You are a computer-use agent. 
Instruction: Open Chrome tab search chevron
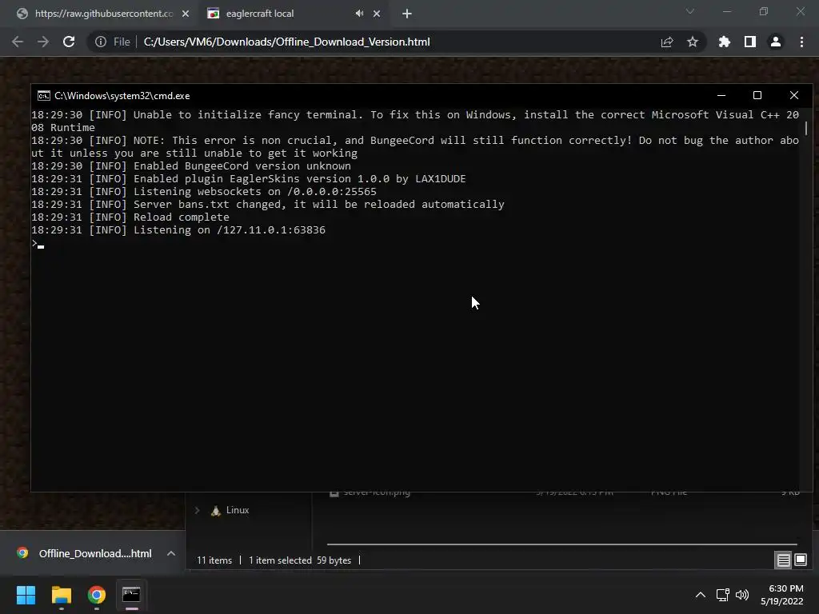coord(690,11)
